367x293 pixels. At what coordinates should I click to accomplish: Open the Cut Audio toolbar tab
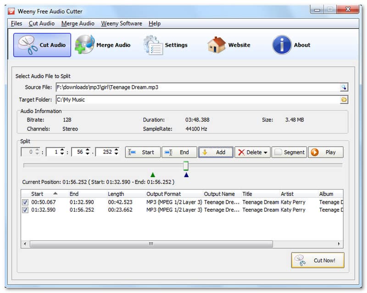(42, 45)
